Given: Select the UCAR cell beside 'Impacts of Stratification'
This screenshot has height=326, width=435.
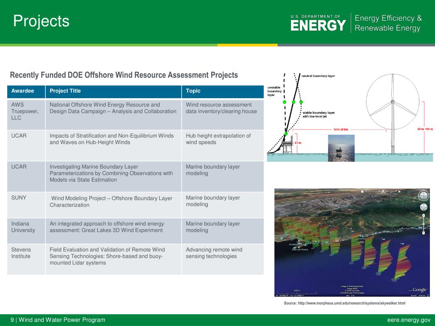Looking at the screenshot, I should pyautogui.click(x=26, y=146).
